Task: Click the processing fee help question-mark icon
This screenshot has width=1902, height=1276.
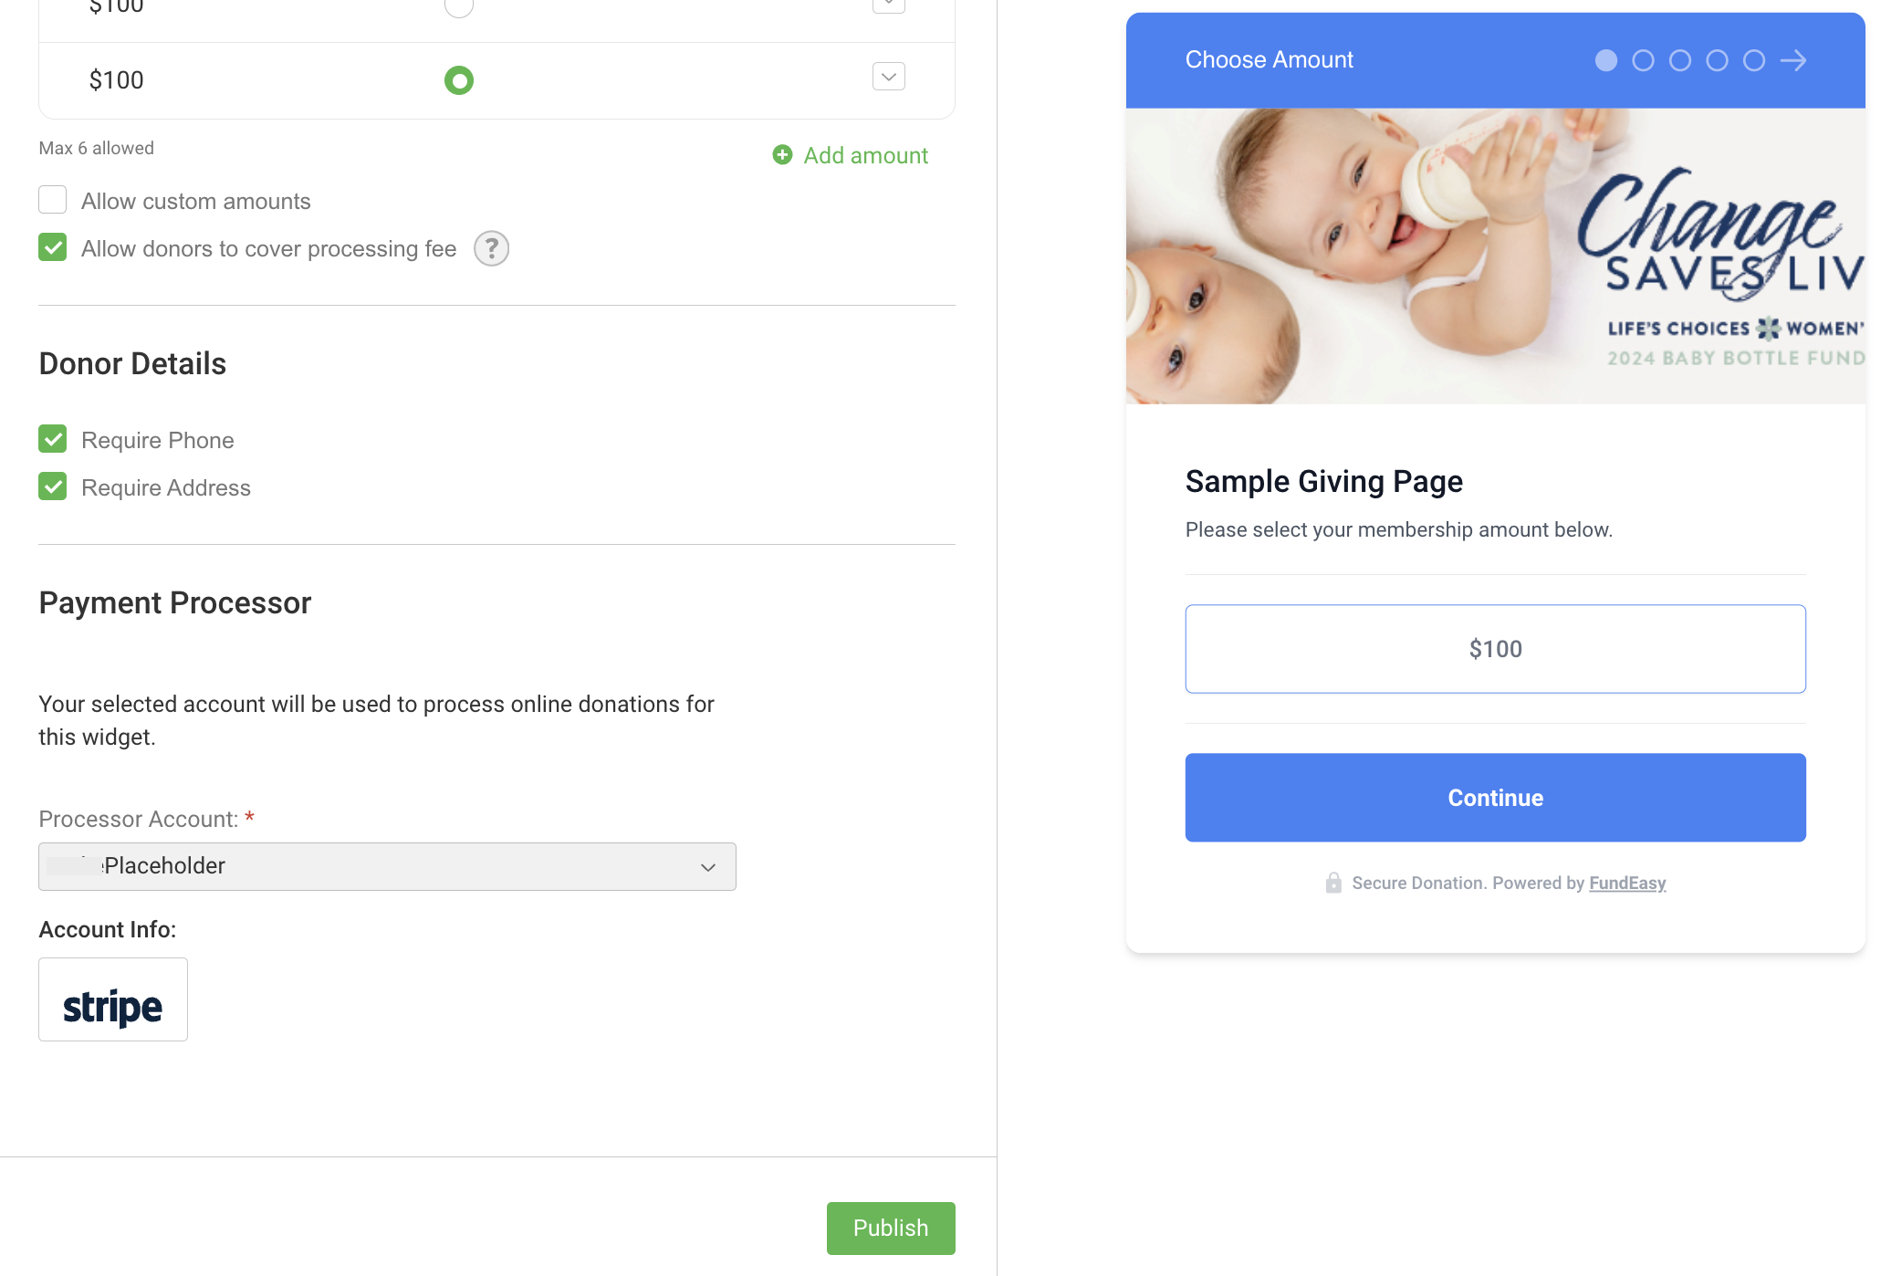Action: 491,248
